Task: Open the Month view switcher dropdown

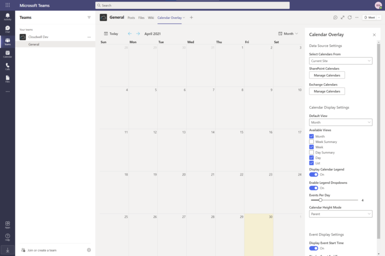Action: pyautogui.click(x=288, y=33)
